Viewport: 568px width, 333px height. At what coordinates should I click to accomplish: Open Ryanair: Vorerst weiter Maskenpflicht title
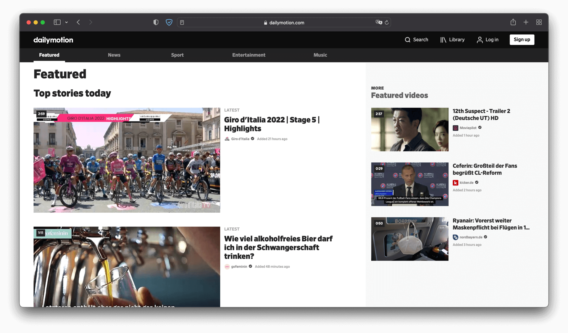(491, 224)
